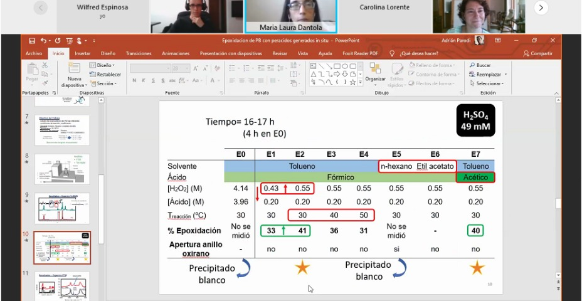Click the Restablecer slide button
Viewport: 582px width, 301px height.
[x=105, y=74]
